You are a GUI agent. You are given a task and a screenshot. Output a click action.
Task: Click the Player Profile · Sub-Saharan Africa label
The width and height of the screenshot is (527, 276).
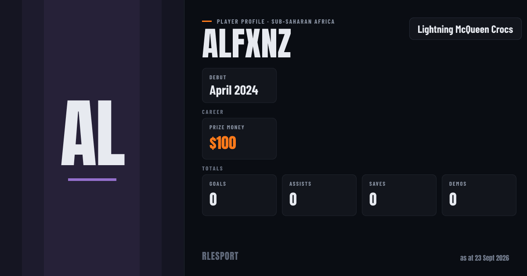[x=276, y=21]
